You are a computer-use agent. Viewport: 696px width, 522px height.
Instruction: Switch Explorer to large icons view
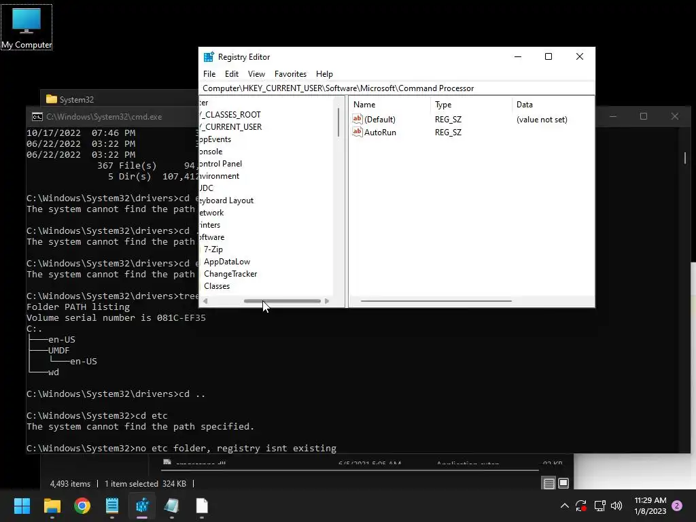click(563, 483)
